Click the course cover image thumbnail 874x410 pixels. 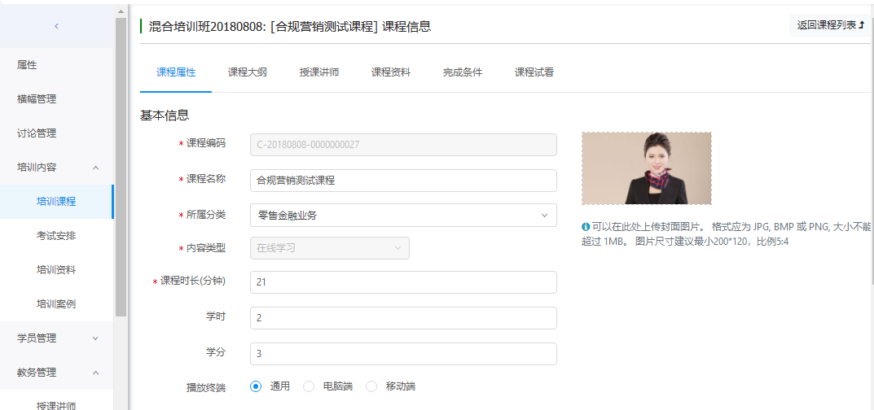[646, 168]
